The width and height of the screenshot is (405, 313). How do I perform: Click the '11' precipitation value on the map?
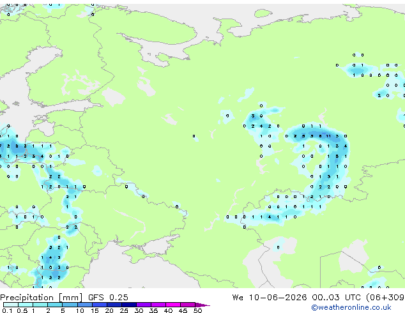[328, 136]
